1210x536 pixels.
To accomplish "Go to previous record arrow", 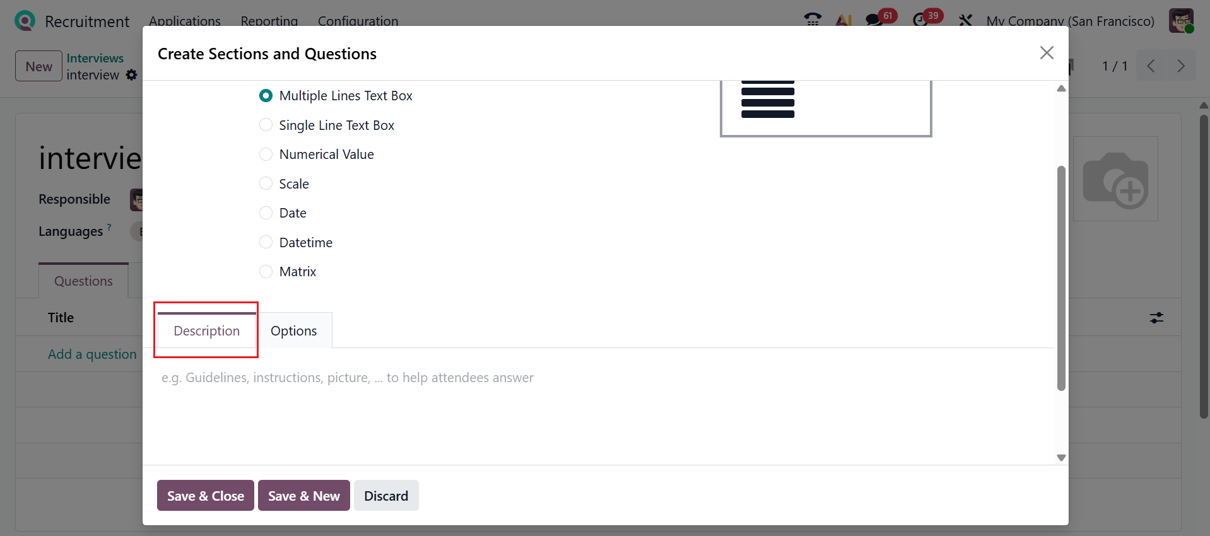I will pos(1151,66).
